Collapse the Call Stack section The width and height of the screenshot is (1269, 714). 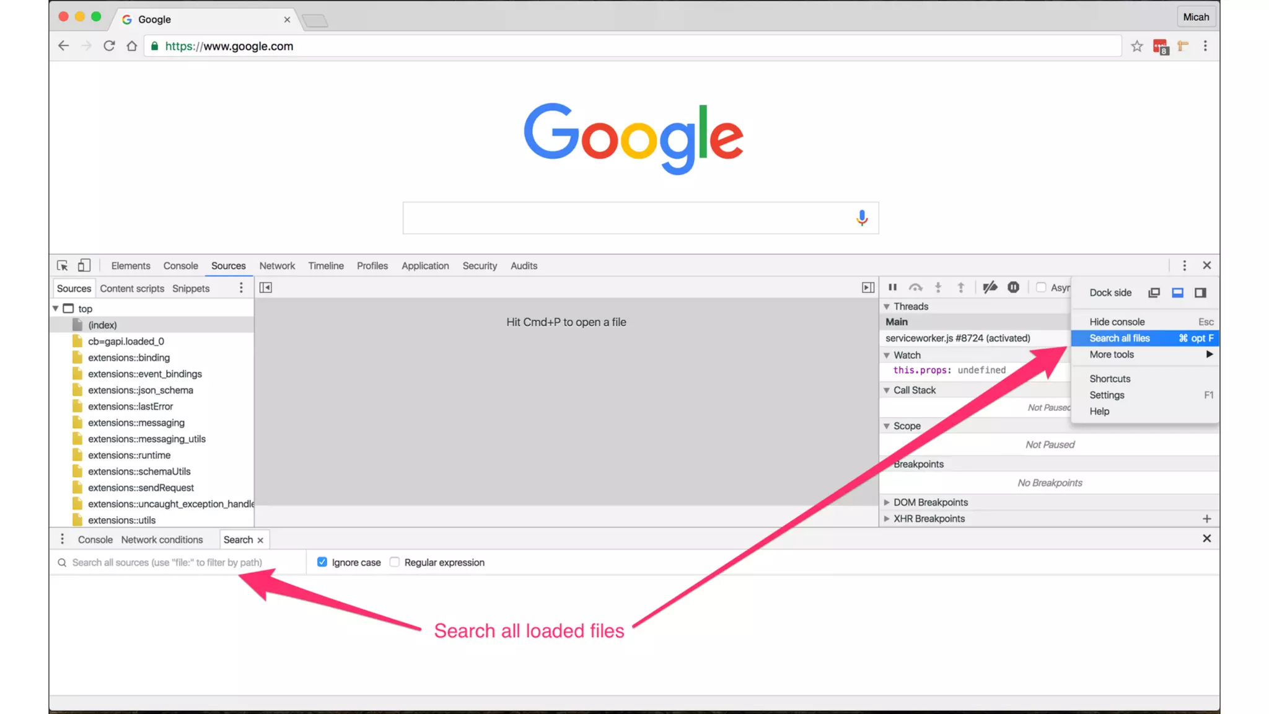pos(887,390)
